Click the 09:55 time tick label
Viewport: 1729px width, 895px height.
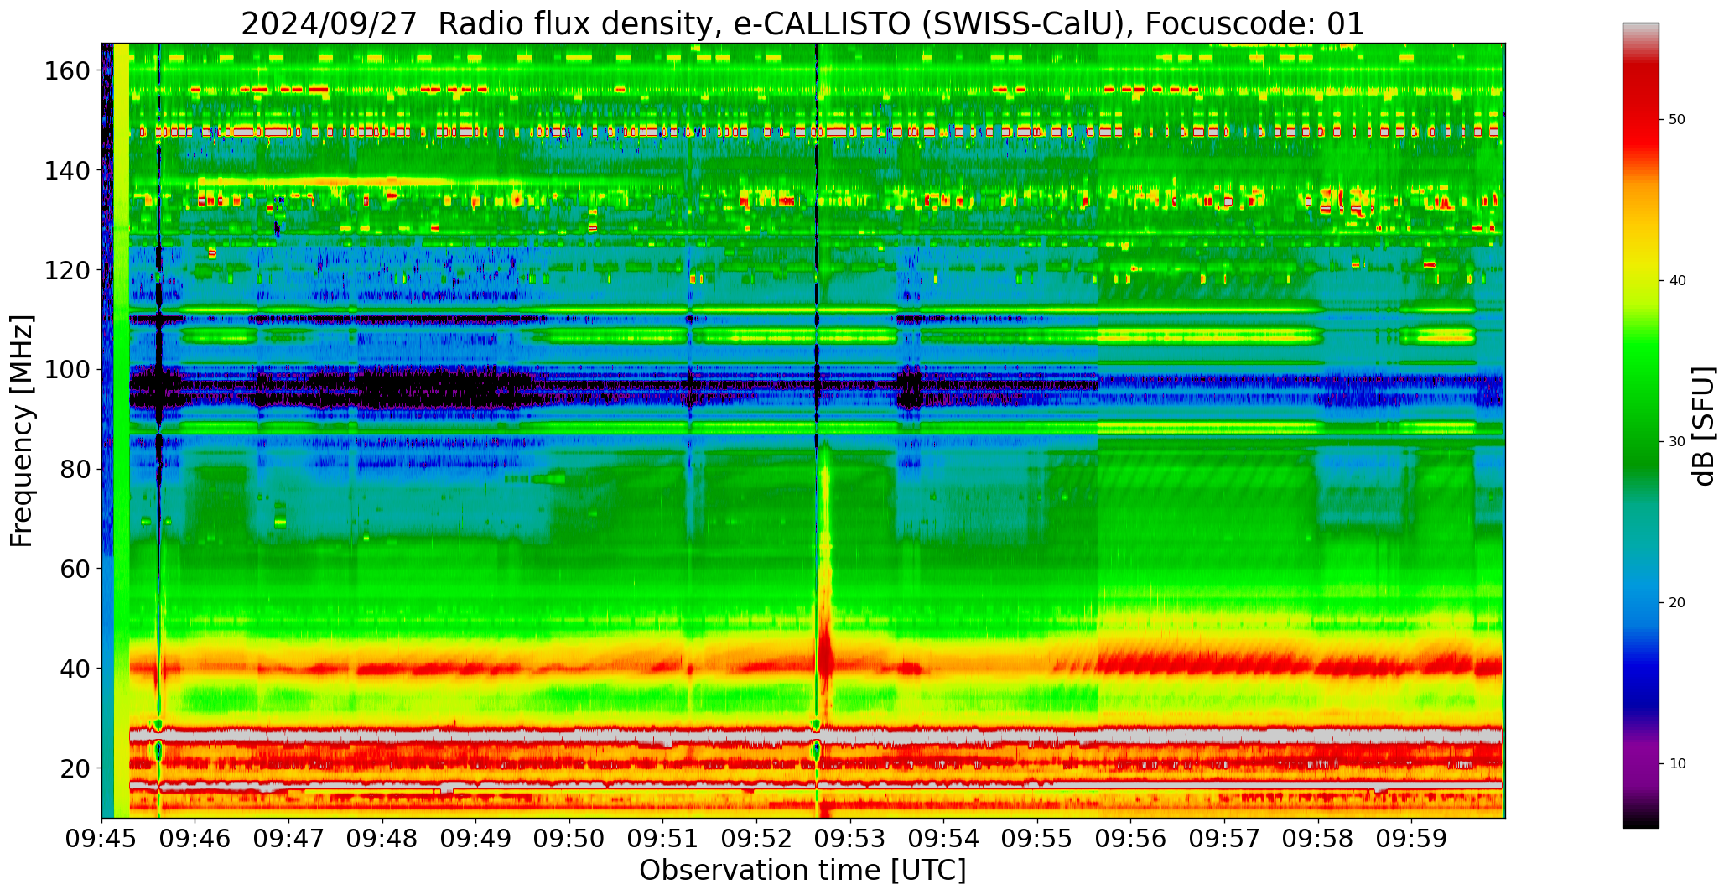click(1037, 838)
